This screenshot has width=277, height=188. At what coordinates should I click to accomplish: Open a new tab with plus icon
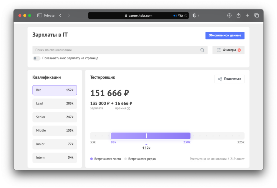[x=247, y=16]
